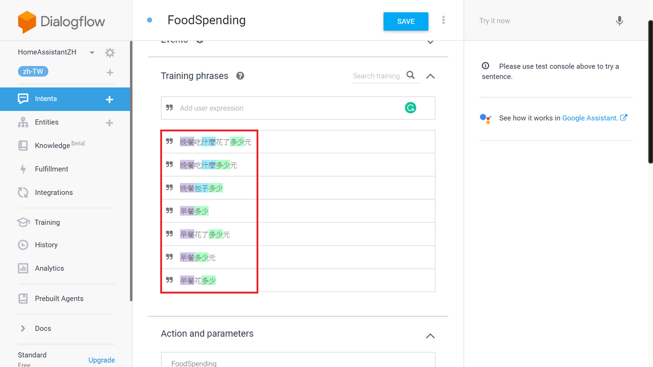Screen dimensions: 653x367
Task: Add new intent with plus icon
Action: pos(109,99)
